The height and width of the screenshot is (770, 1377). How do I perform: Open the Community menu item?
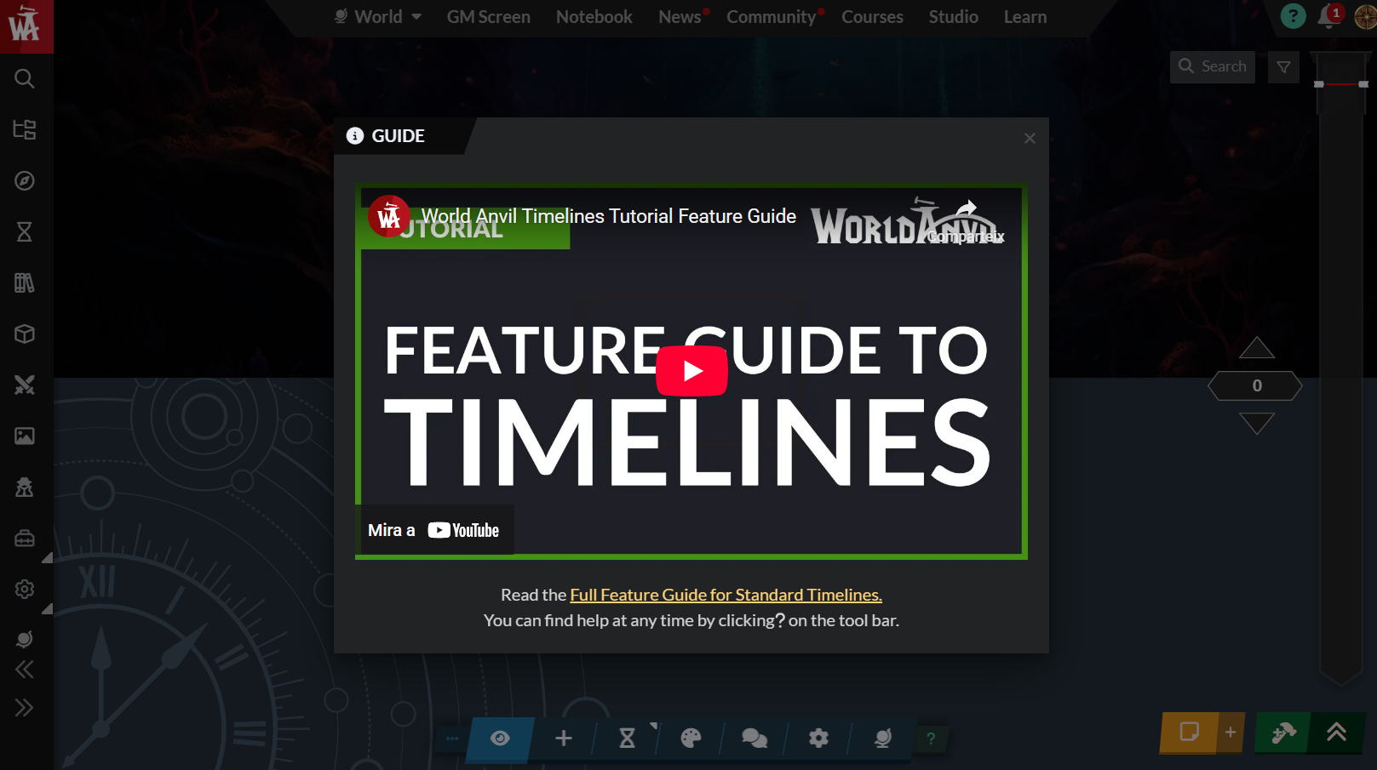click(x=771, y=17)
